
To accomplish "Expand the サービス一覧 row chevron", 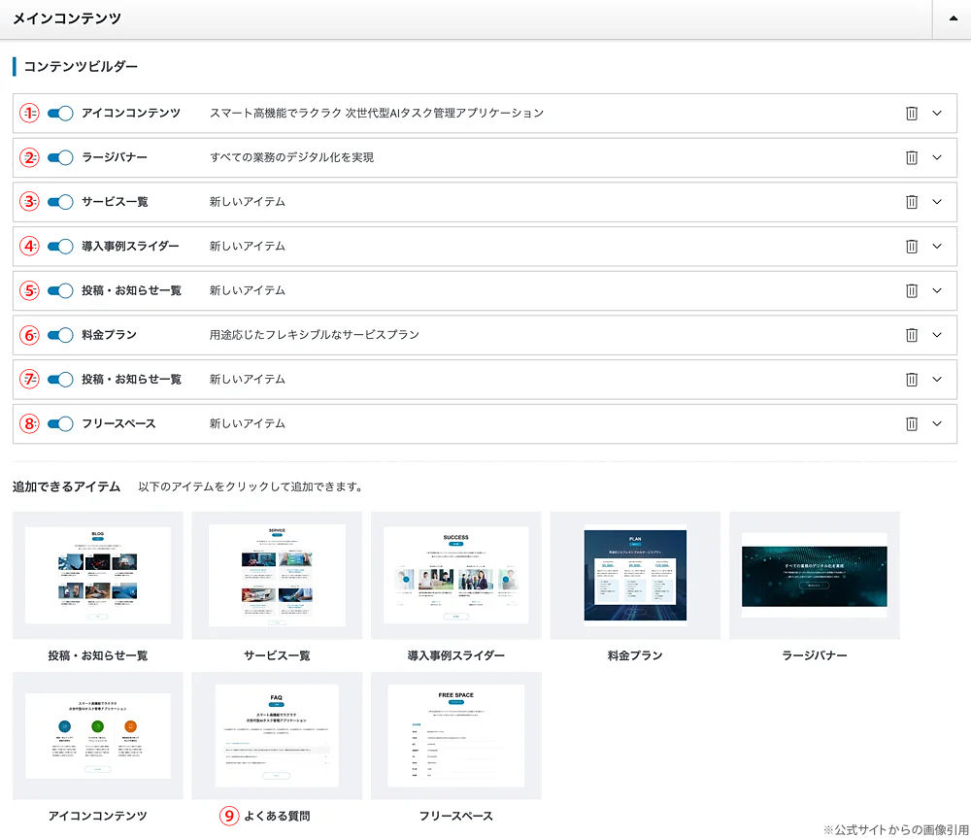I will pyautogui.click(x=937, y=202).
